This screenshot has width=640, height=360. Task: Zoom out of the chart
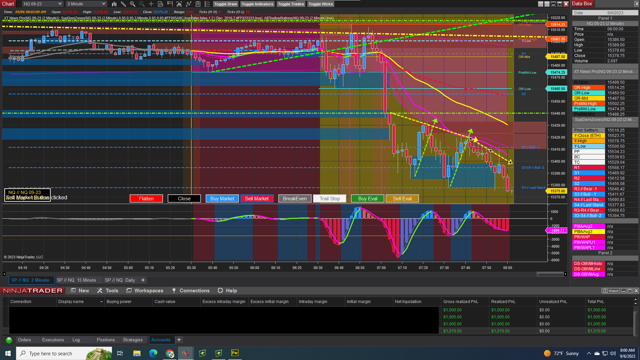[x=142, y=4]
